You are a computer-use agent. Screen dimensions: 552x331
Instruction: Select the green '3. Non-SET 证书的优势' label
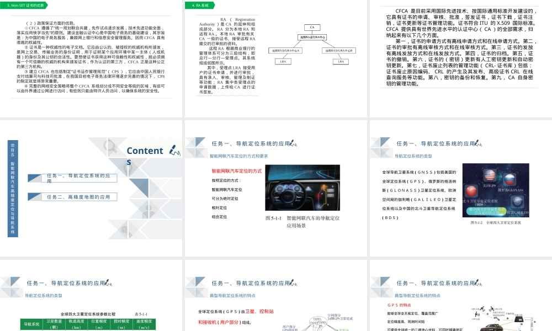point(24,6)
